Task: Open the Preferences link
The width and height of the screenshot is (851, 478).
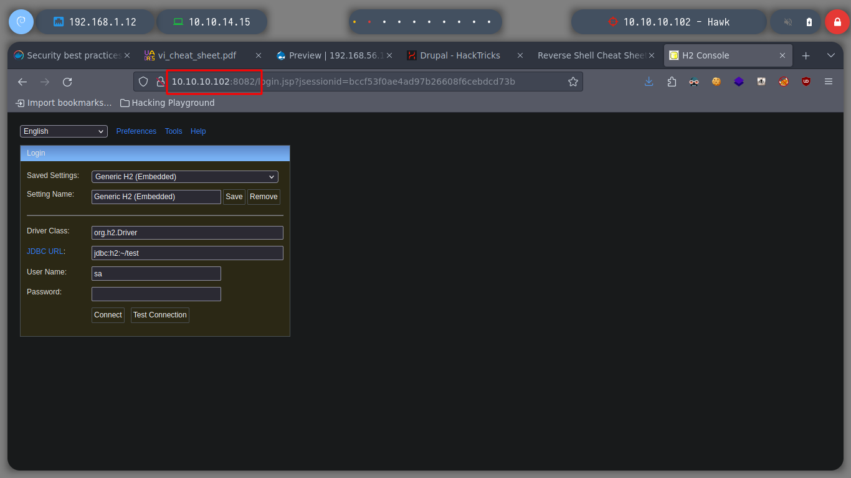Action: click(x=136, y=131)
